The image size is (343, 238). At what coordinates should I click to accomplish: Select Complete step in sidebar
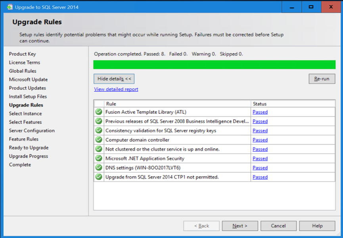pos(20,165)
